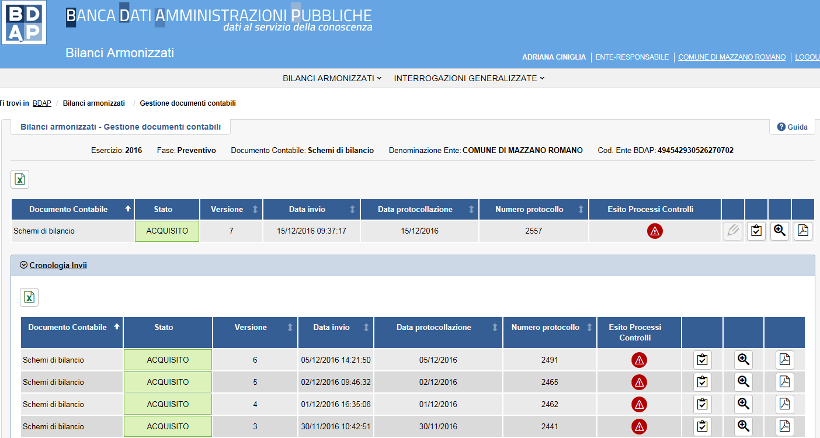Open checklist icon for protocol 2491
820x438 pixels.
pos(703,360)
